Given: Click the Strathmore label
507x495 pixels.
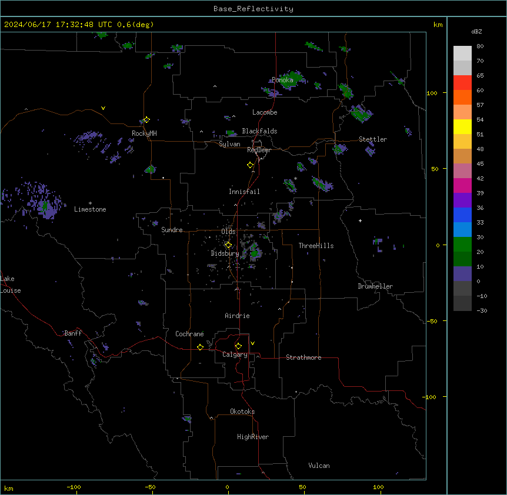Looking at the screenshot, I should pyautogui.click(x=303, y=357).
